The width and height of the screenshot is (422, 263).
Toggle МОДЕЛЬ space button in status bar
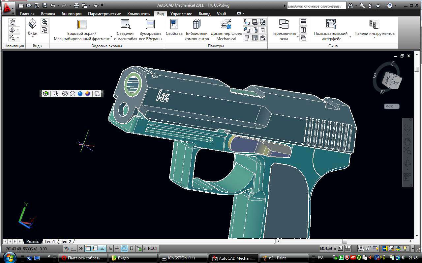point(328,249)
